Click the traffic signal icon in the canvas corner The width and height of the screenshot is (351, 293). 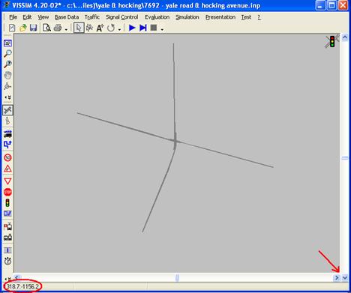(x=332, y=41)
